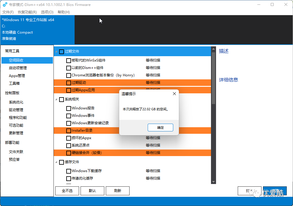Click the Dism++ gear icon in title bar

click(x=5, y=4)
